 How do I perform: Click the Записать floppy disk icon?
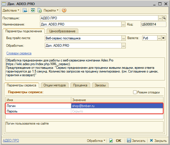click(x=129, y=140)
